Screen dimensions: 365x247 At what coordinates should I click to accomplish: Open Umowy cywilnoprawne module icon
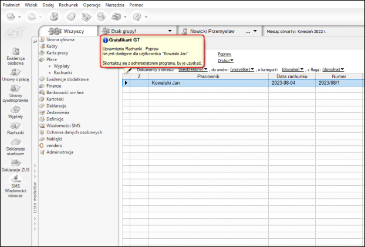(15, 94)
